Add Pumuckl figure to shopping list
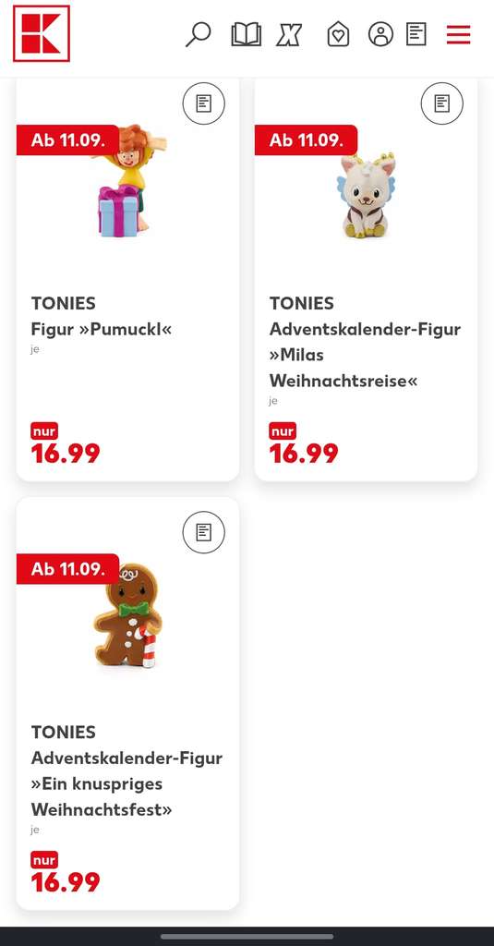Screen dimensions: 494x946 pyautogui.click(x=204, y=103)
